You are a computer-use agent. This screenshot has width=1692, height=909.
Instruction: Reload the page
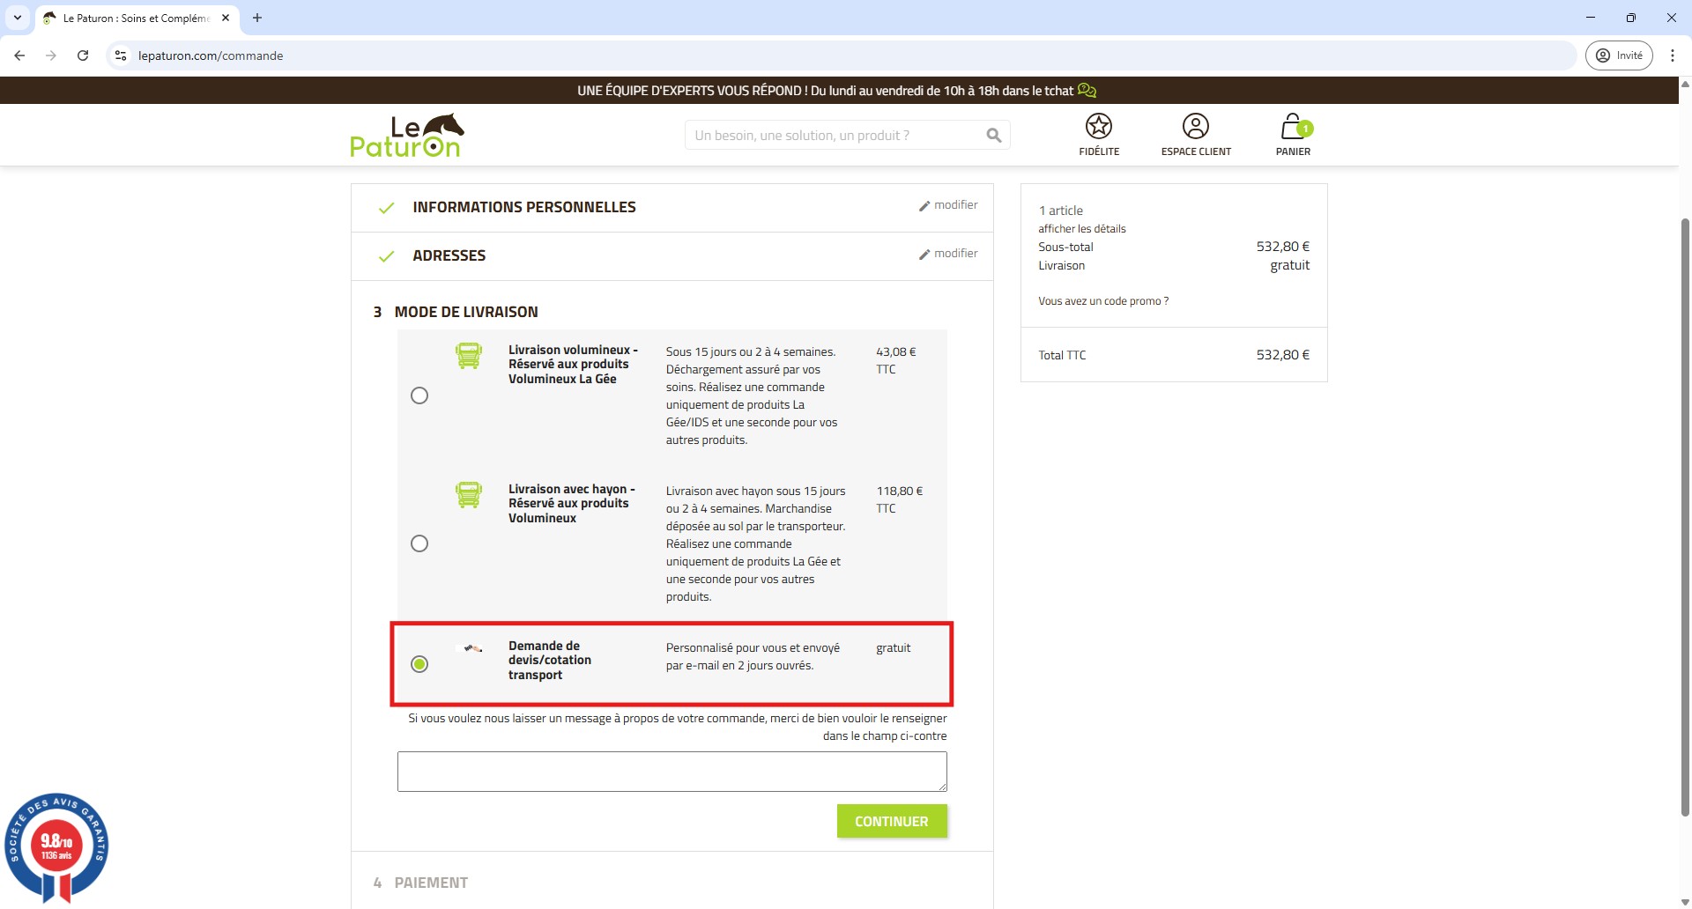click(x=83, y=55)
